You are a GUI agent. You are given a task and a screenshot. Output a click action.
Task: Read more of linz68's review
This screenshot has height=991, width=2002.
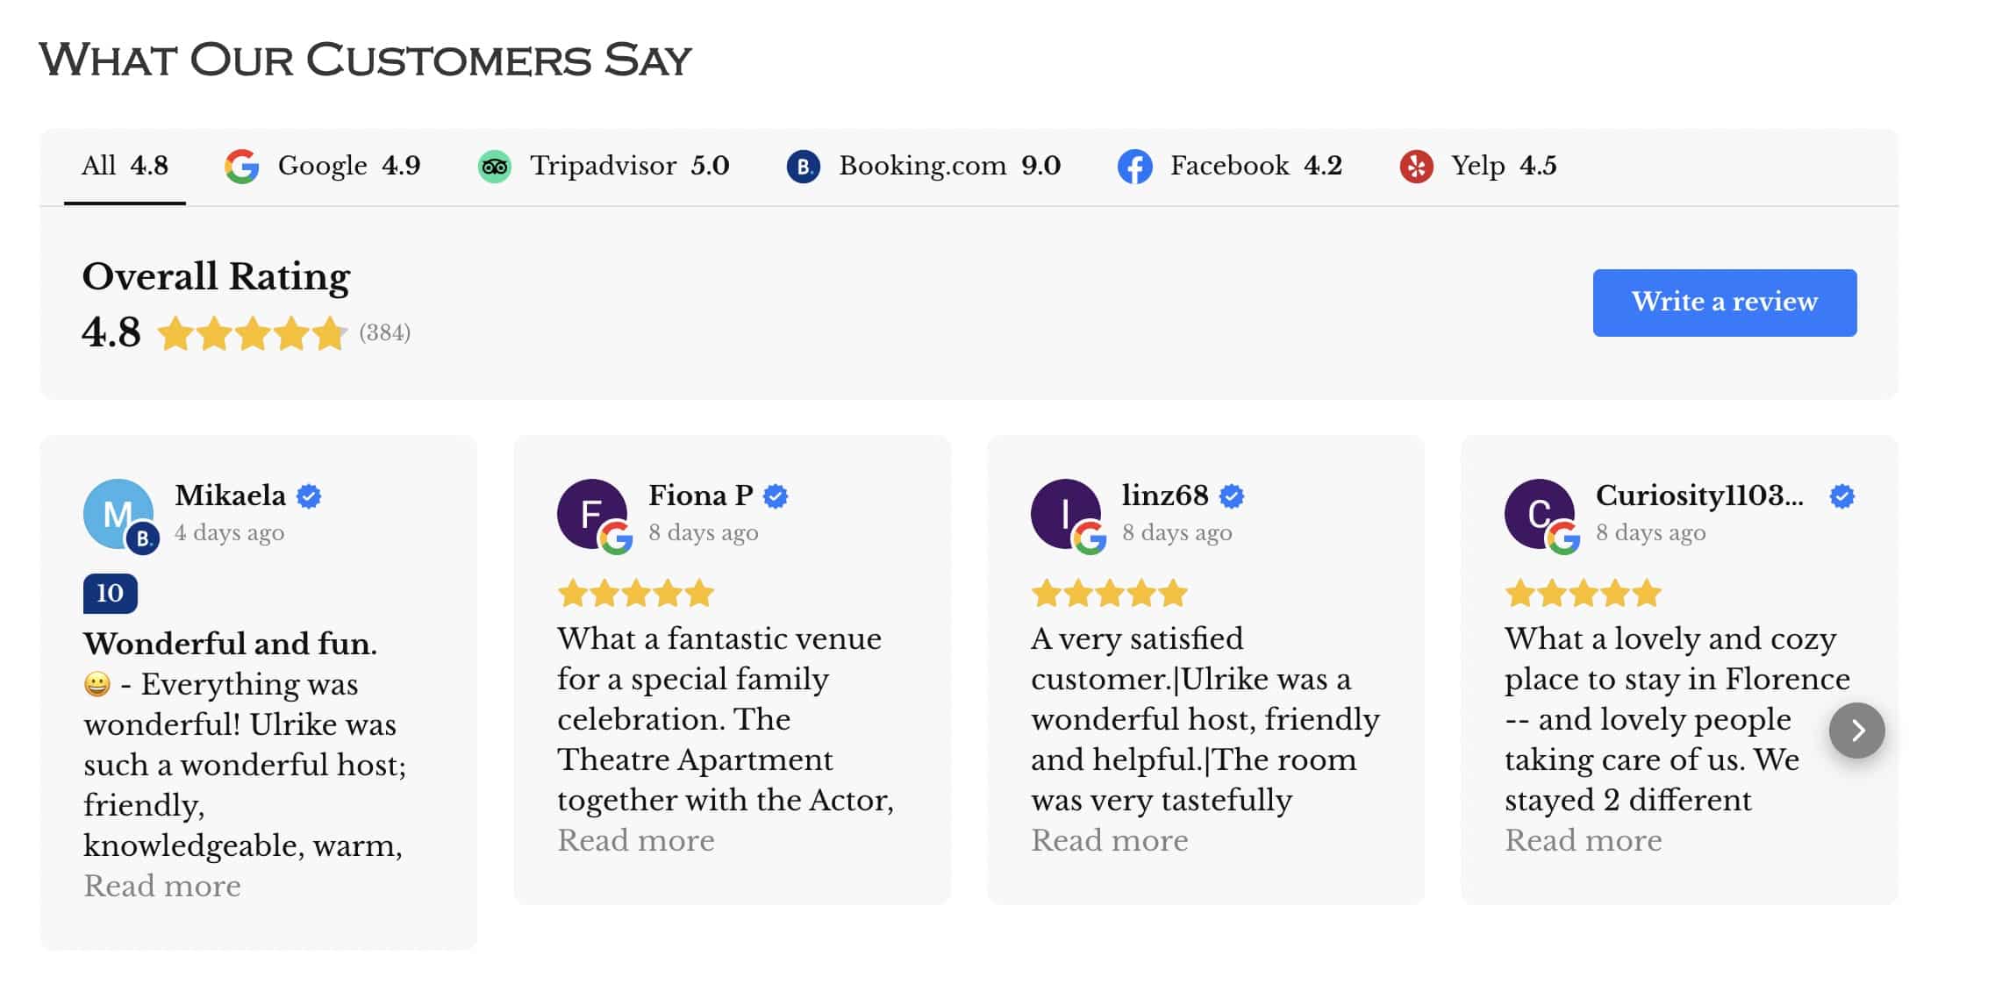[x=1110, y=840]
